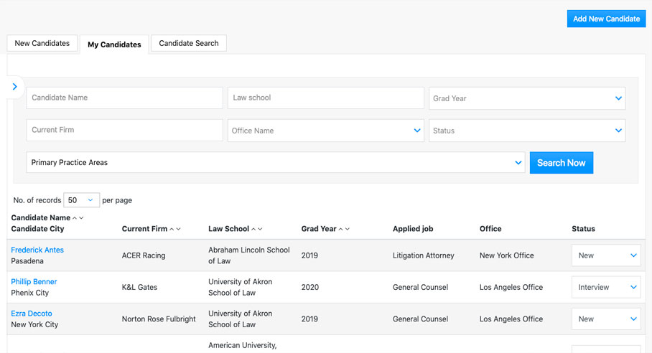Open status dropdown for Phillip Benner
652x353 pixels.
606,287
